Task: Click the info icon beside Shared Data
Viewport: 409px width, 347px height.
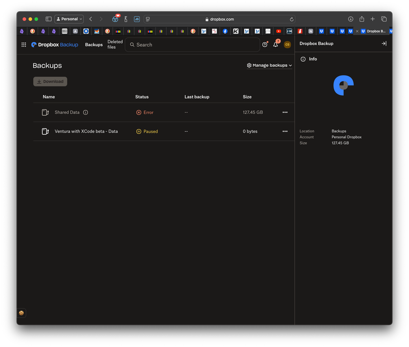Action: point(85,113)
